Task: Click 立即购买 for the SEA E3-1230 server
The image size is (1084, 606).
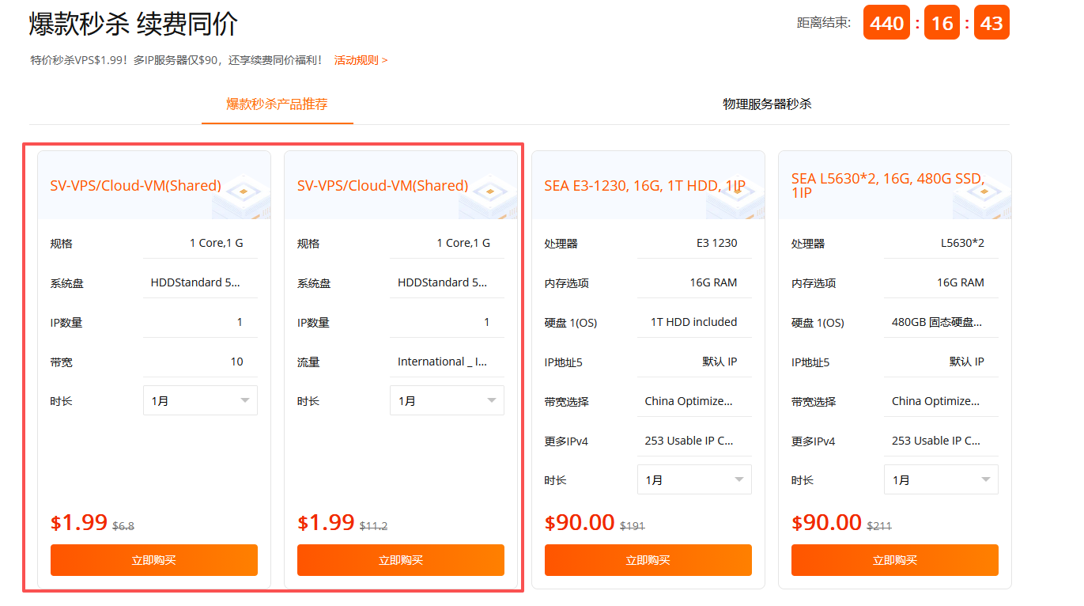Action: [648, 559]
